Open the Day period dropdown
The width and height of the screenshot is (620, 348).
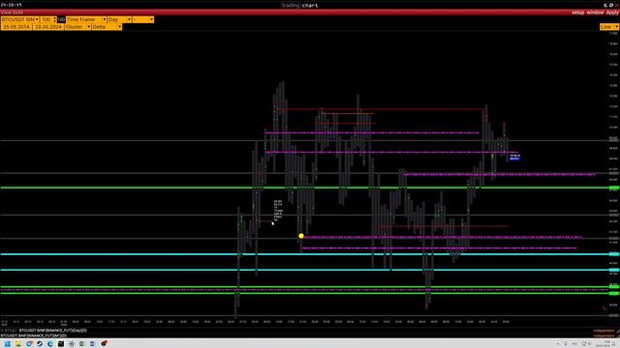pyautogui.click(x=119, y=19)
